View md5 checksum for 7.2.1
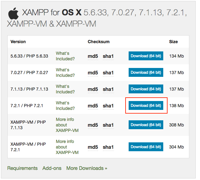The width and height of the screenshot is (200, 180). tap(93, 106)
